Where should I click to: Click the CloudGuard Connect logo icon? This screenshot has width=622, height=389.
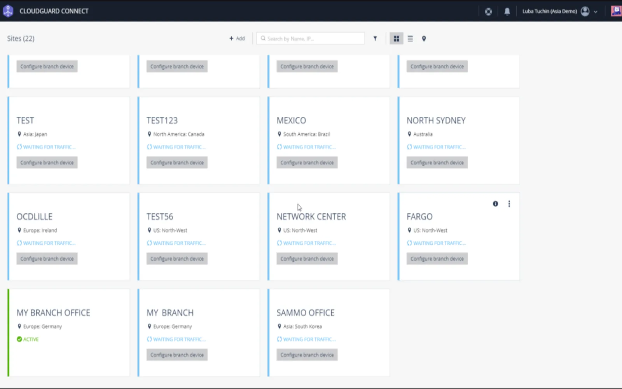coord(8,11)
